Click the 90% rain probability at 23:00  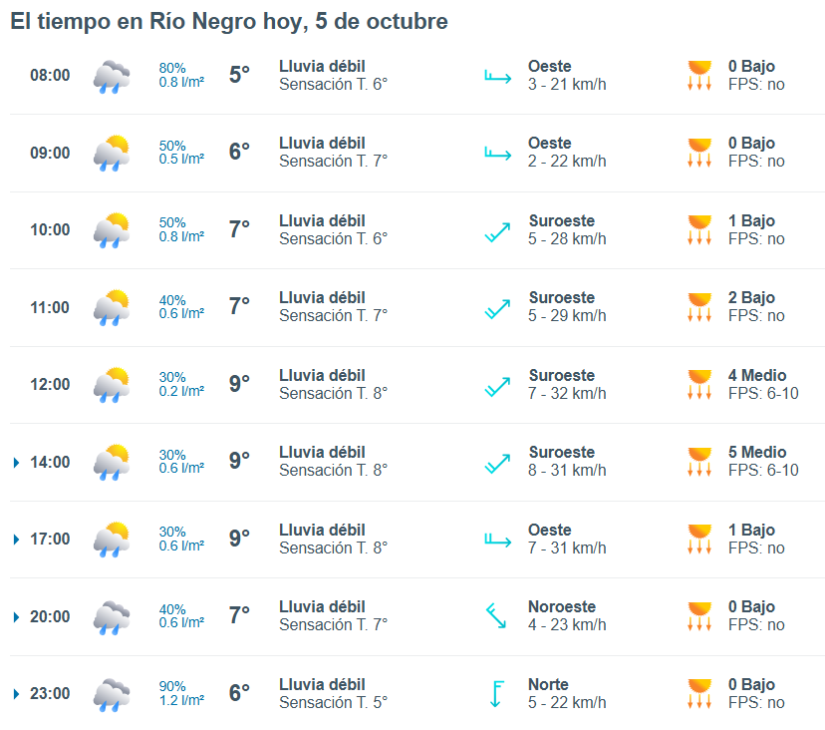click(x=172, y=686)
